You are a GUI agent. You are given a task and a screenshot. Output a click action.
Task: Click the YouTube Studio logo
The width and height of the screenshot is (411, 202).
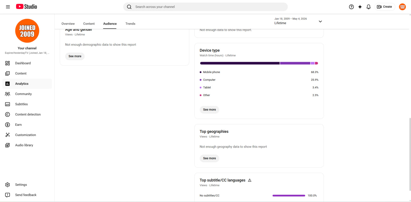[26, 7]
